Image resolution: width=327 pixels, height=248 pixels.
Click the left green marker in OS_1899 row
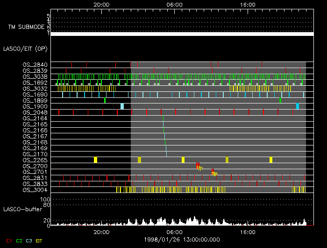[105, 100]
